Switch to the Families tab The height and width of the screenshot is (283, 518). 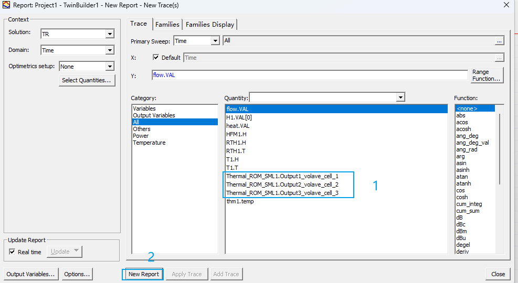(x=167, y=25)
